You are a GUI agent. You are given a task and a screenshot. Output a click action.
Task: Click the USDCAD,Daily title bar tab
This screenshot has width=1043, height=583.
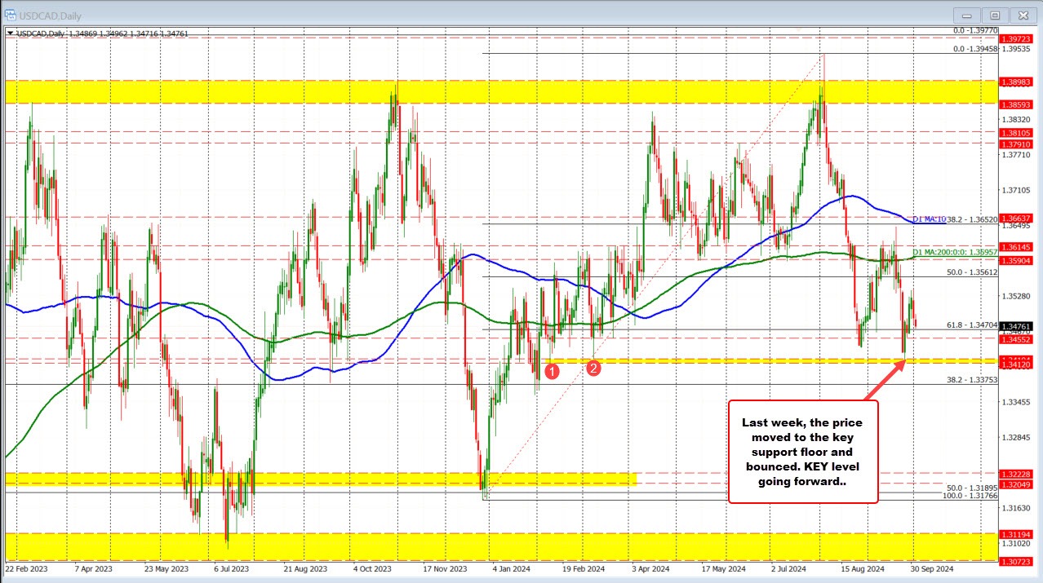49,15
